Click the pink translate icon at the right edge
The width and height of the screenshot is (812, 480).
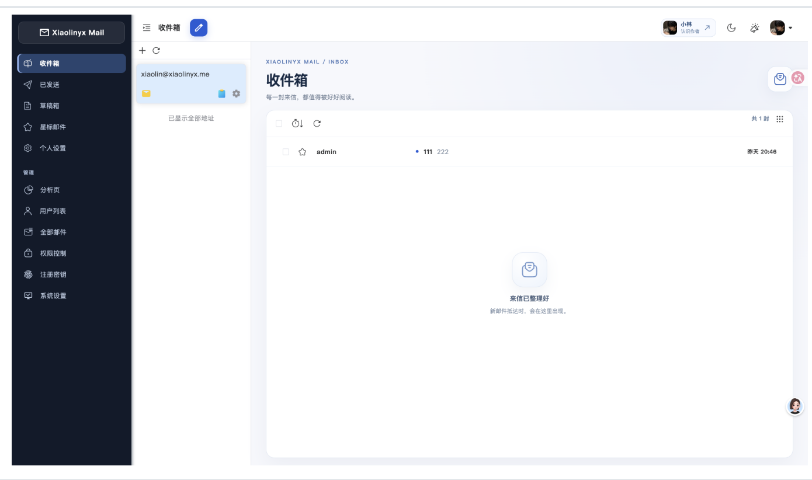pyautogui.click(x=798, y=78)
